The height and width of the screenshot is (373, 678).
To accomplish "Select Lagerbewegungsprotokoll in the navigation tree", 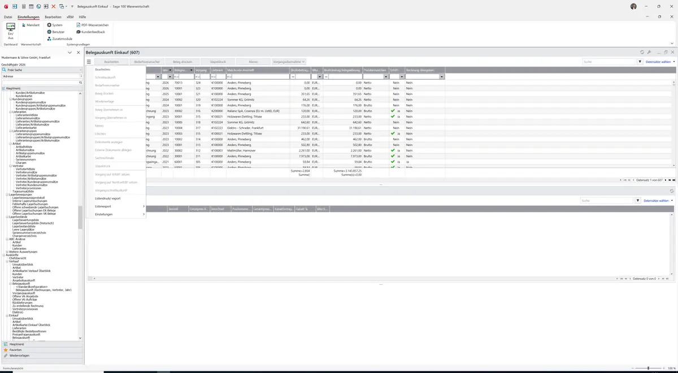I will (29, 198).
